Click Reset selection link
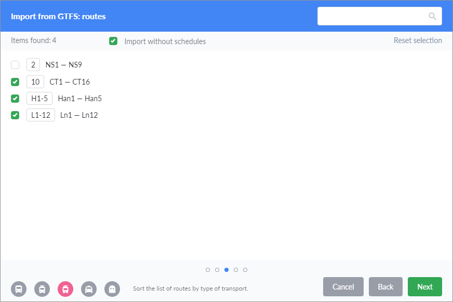The width and height of the screenshot is (453, 302). tap(418, 40)
